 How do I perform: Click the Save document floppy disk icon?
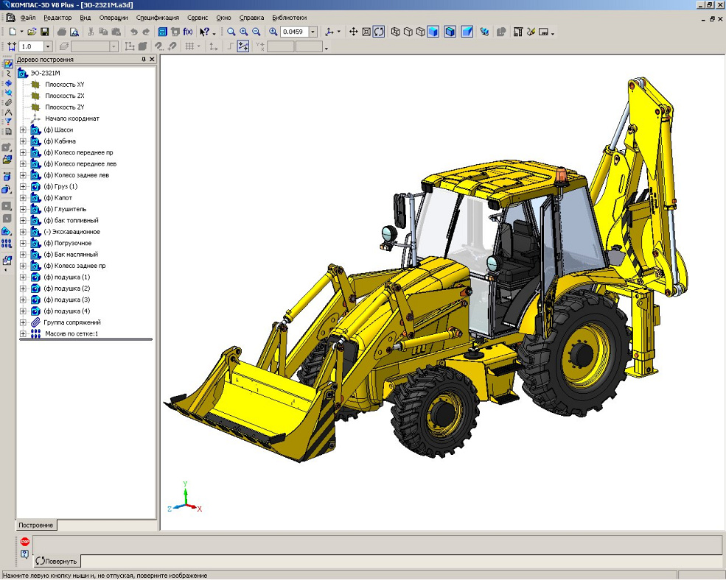[44, 32]
